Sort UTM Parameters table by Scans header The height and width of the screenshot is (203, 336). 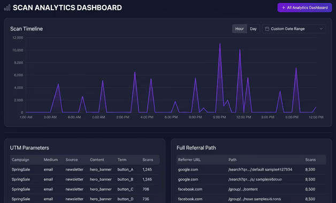point(148,160)
